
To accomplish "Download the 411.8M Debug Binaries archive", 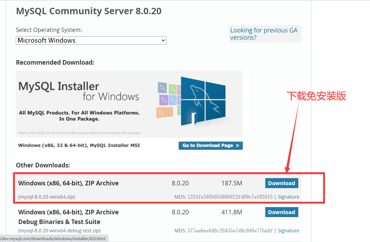I will [x=282, y=212].
